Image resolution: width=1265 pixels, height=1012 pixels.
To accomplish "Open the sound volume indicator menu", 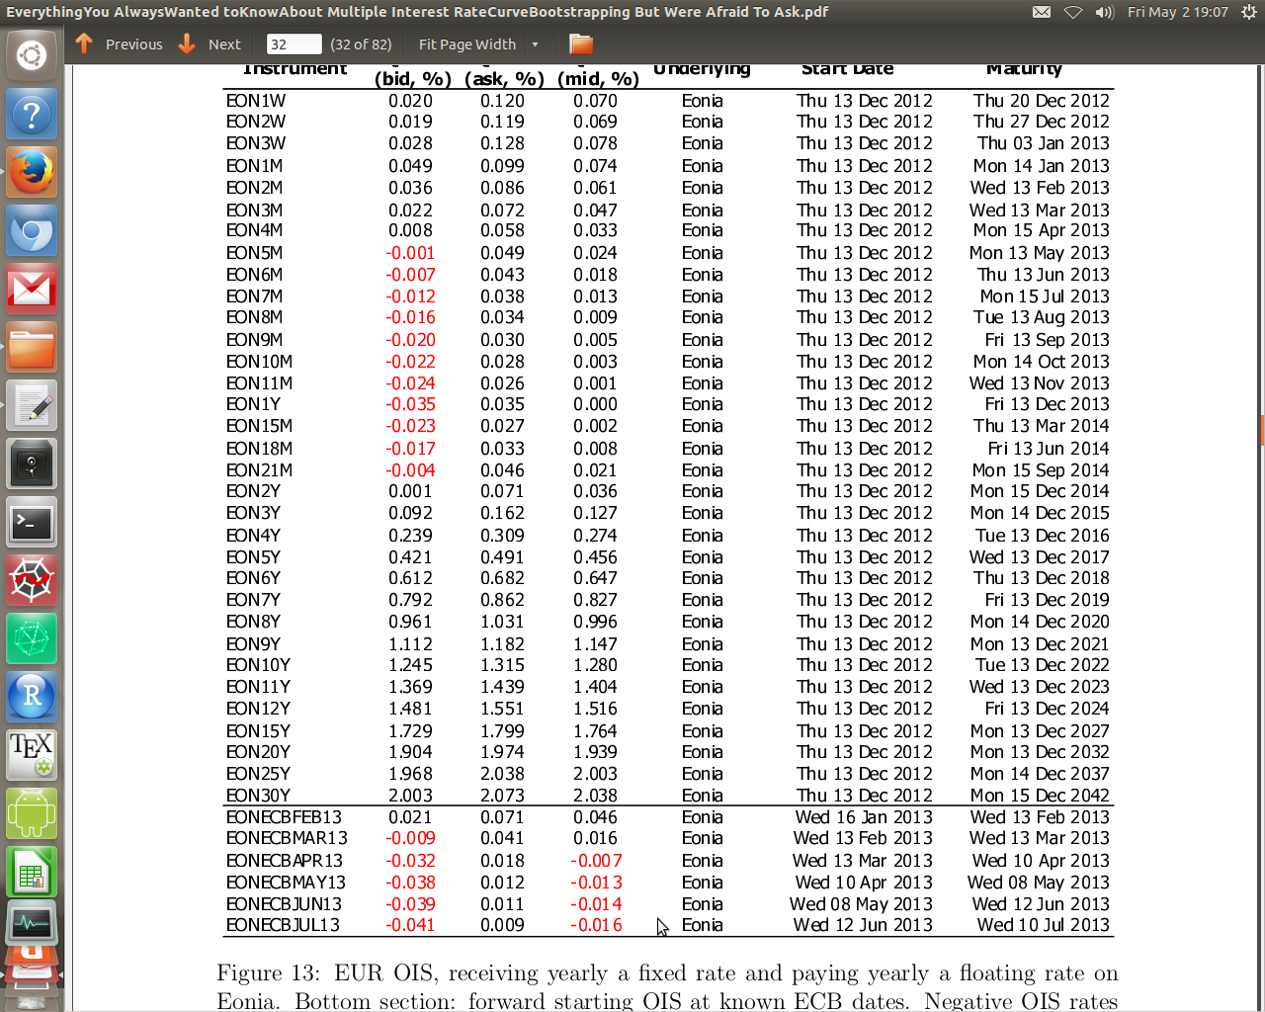I will [1104, 12].
